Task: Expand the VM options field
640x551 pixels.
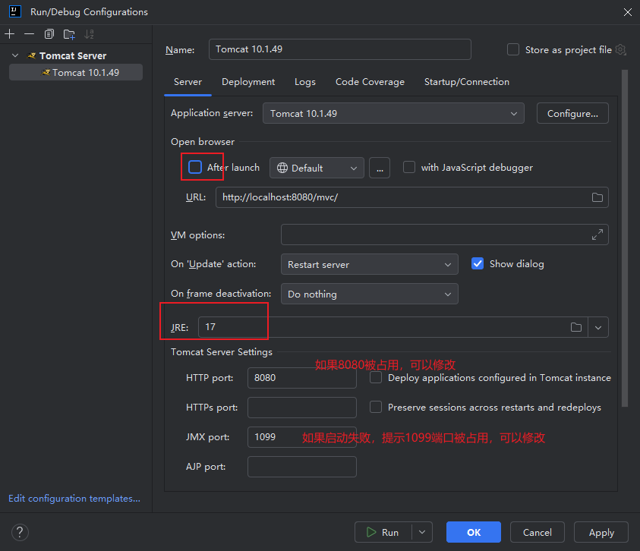Action: click(x=597, y=235)
